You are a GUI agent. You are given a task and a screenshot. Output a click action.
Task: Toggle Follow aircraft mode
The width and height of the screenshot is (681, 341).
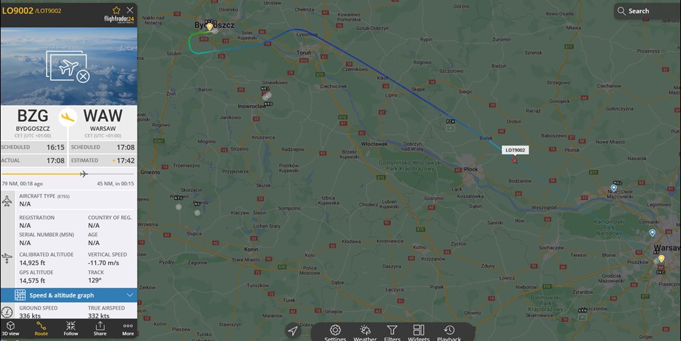71,329
